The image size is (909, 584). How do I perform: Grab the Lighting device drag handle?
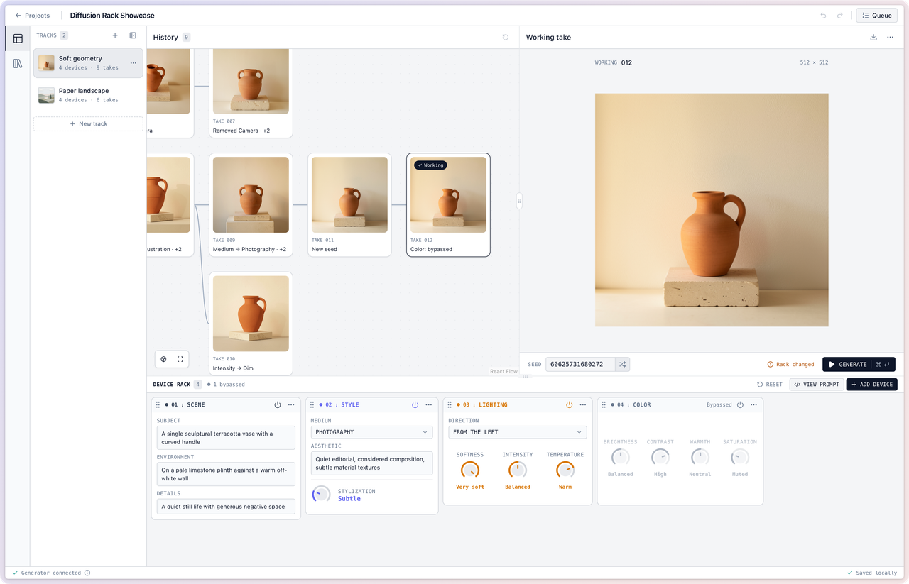point(450,404)
